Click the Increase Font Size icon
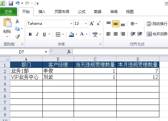The height and width of the screenshot is (121, 168). (92, 23)
